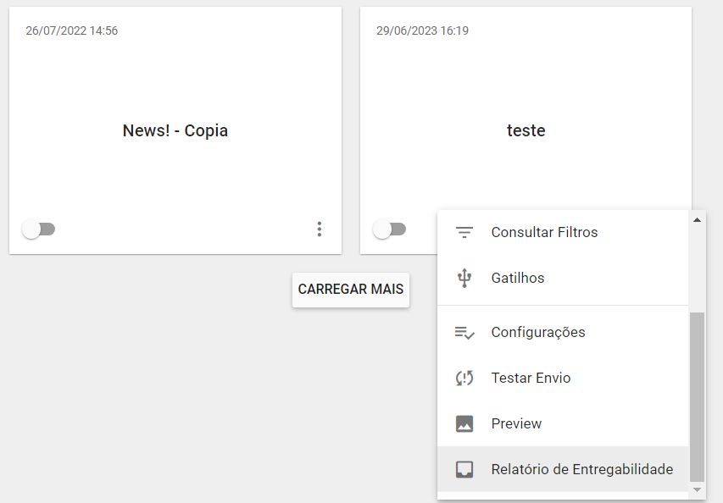Screen dimensions: 723x503
Task: Open the three-dot menu on News! - Copia card
Action: click(x=319, y=229)
